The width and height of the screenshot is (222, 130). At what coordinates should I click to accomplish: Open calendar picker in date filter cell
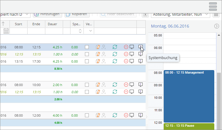[6, 31]
